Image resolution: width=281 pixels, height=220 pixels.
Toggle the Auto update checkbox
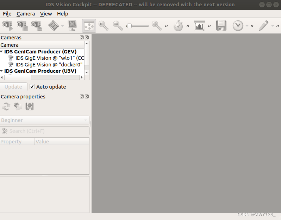[x=32, y=87]
